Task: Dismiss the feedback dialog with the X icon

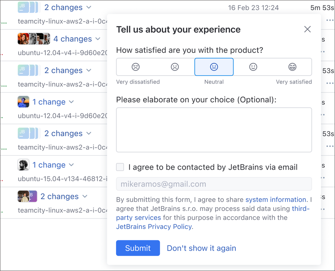Action: point(308,29)
